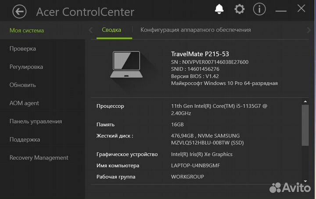Switch to Конфигурация аппаратного обеспечения tab
316x199 pixels.
pyautogui.click(x=195, y=30)
